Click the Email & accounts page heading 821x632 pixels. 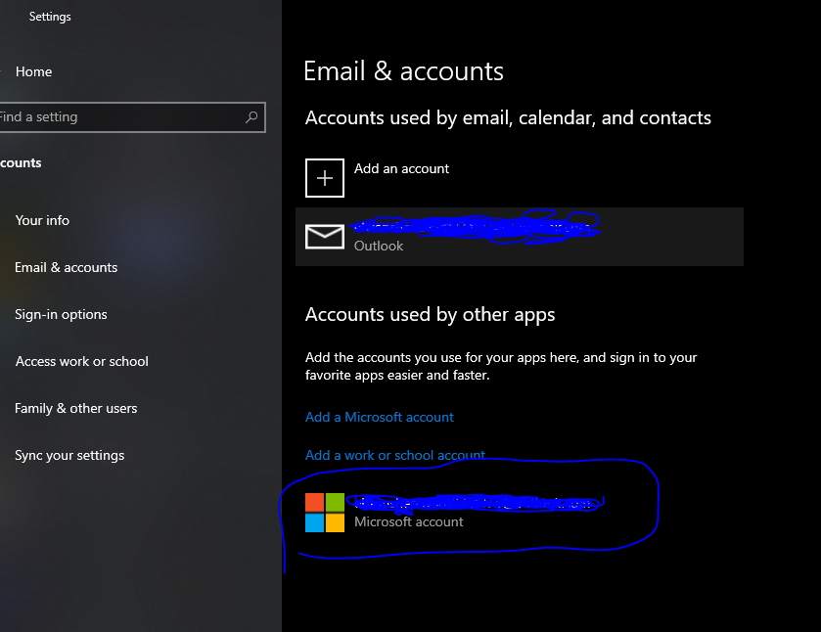point(404,71)
